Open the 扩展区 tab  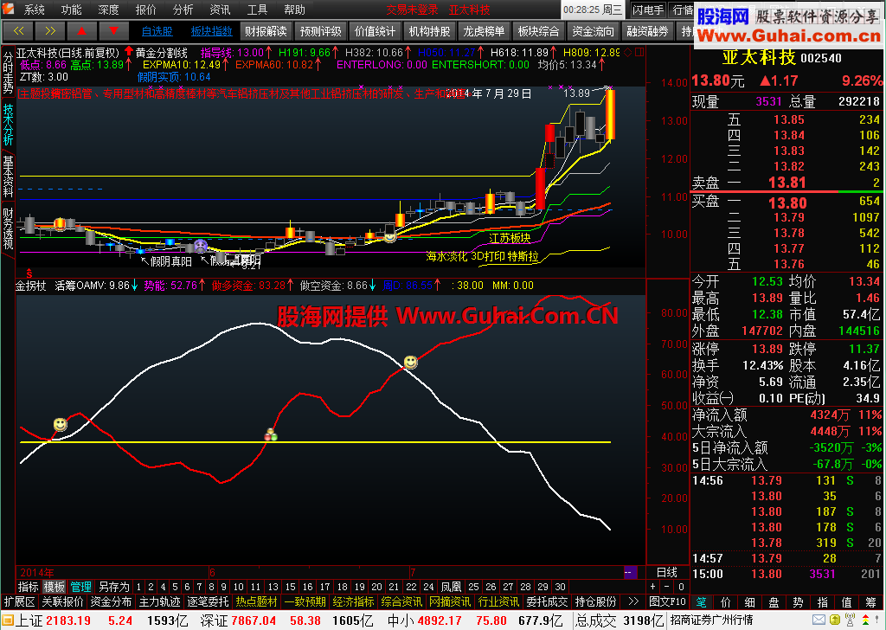[20, 601]
